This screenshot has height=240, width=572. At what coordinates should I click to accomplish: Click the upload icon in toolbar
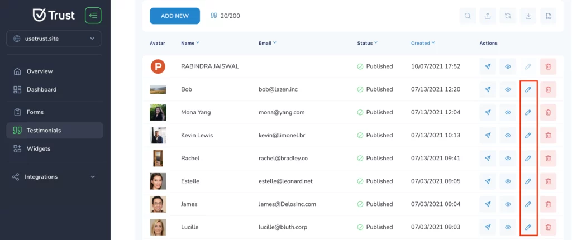[488, 16]
